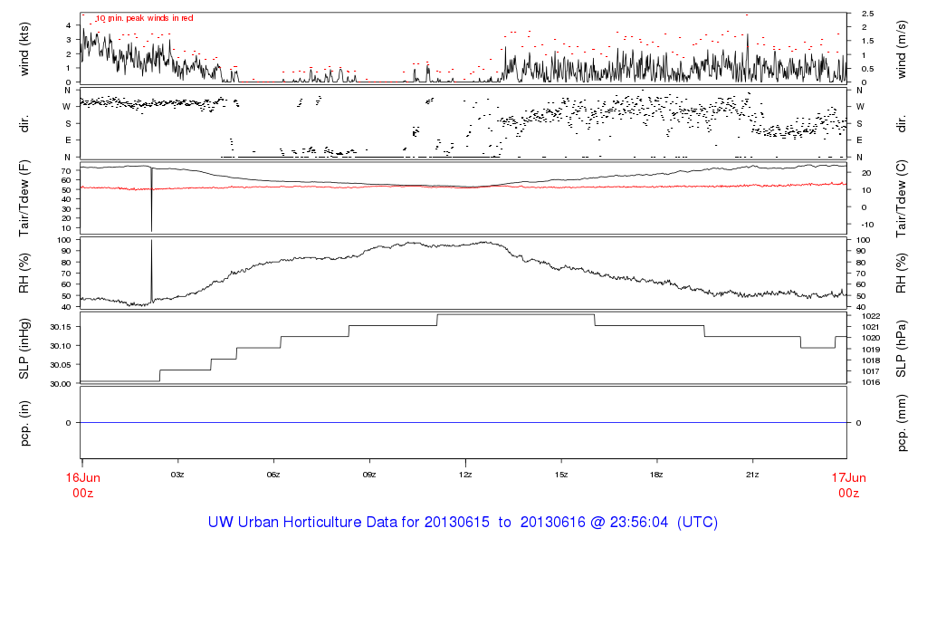Click the blue zero precipitation line
The height and width of the screenshot is (634, 927).
coord(463,423)
